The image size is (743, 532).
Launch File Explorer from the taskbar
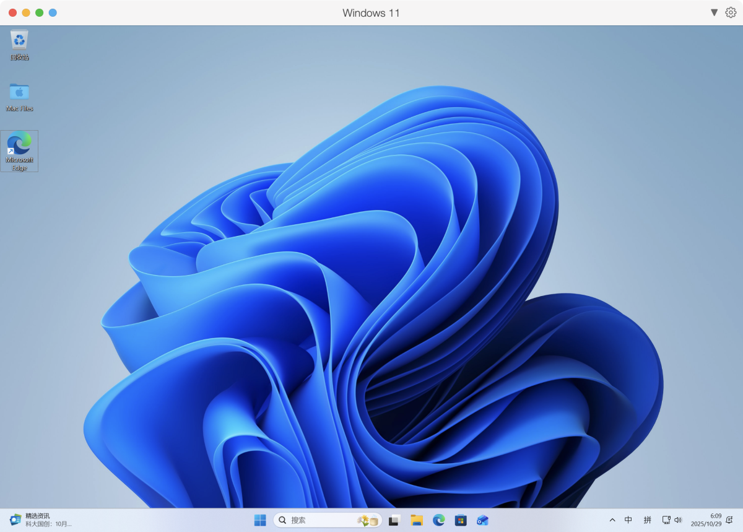417,520
